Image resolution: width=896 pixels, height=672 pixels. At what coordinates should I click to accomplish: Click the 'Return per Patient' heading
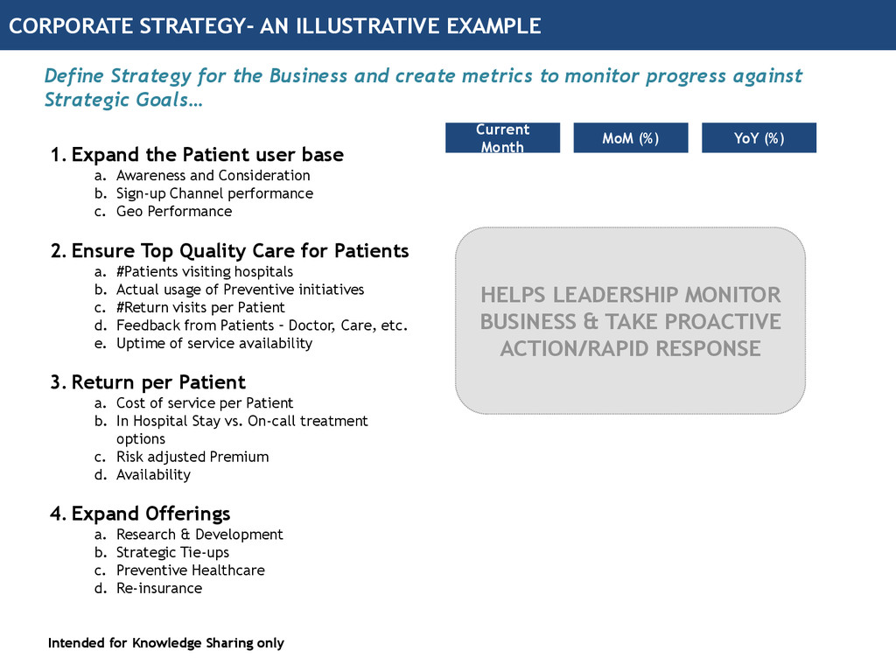148,381
